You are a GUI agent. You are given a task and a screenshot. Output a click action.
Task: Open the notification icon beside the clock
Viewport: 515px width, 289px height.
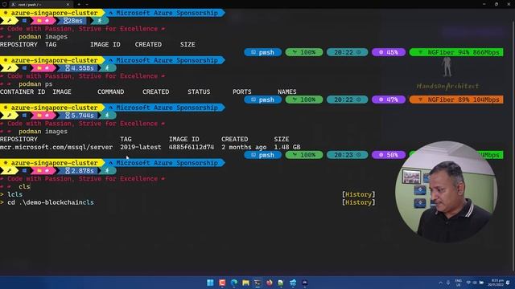tap(508, 283)
